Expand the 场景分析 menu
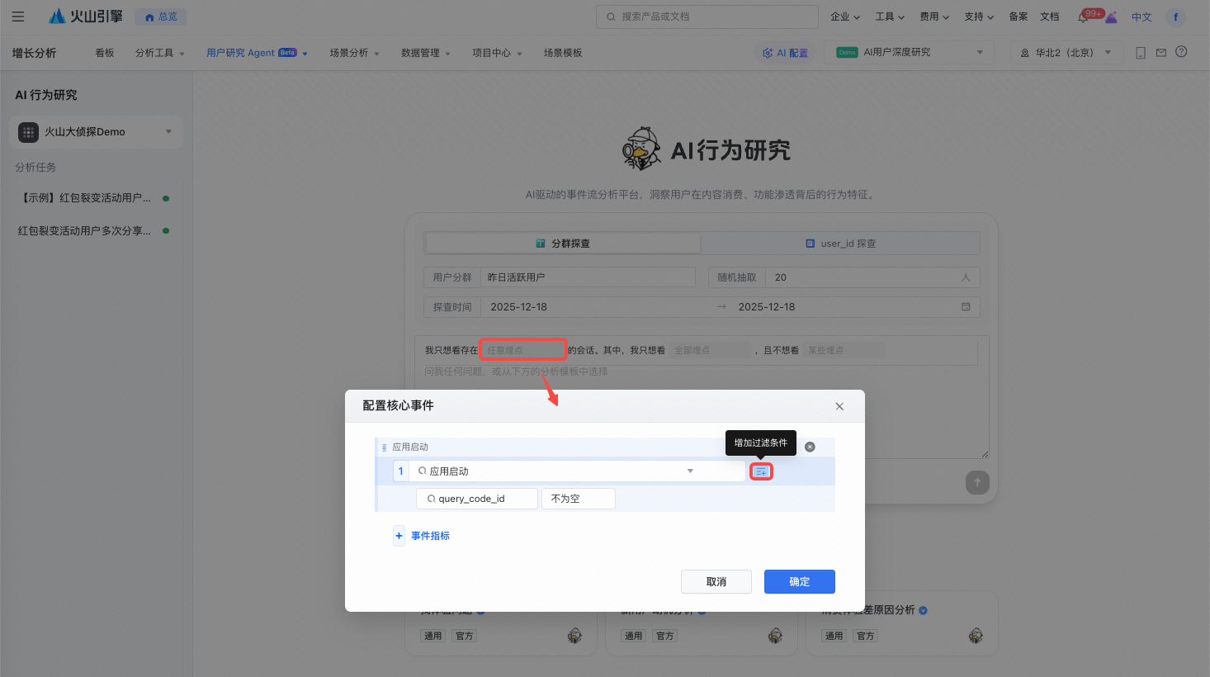The height and width of the screenshot is (677, 1210). pyautogui.click(x=355, y=53)
